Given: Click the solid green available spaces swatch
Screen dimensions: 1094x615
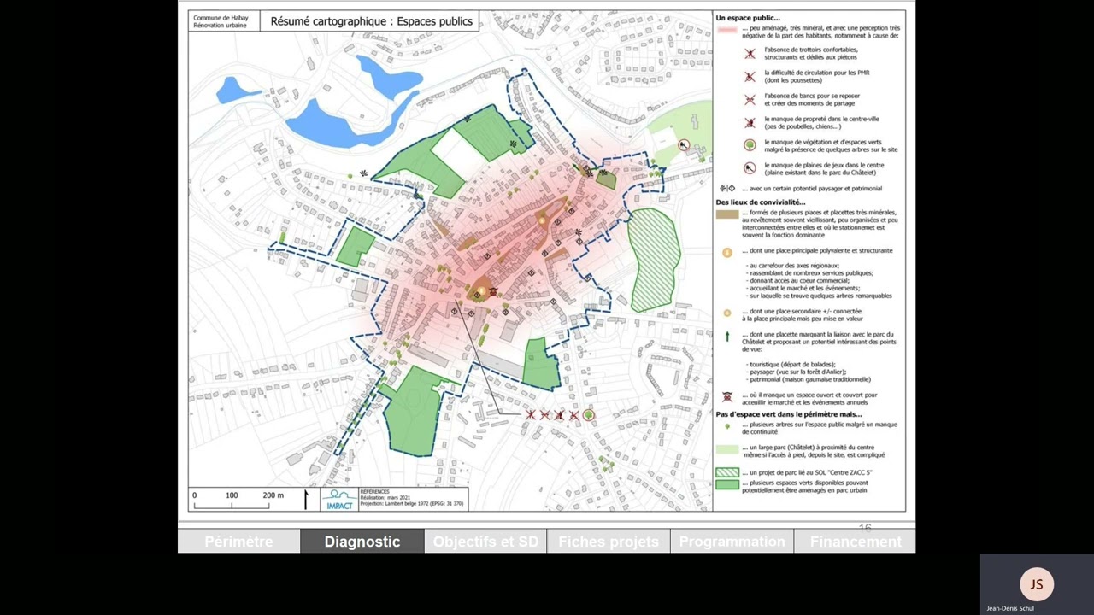Looking at the screenshot, I should pyautogui.click(x=727, y=484).
